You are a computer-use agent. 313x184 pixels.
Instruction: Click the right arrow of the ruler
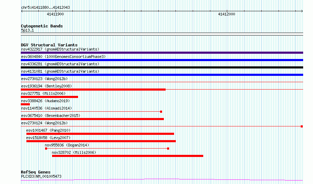click(302, 11)
